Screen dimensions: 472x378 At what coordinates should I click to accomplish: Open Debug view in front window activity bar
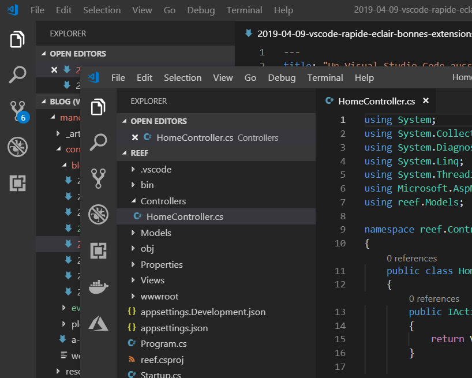98,215
